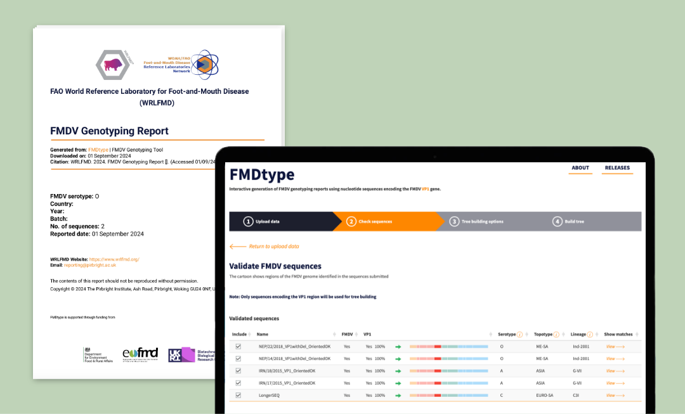Open the wrlfmd.org website link in the report
The width and height of the screenshot is (685, 414).
tap(114, 259)
